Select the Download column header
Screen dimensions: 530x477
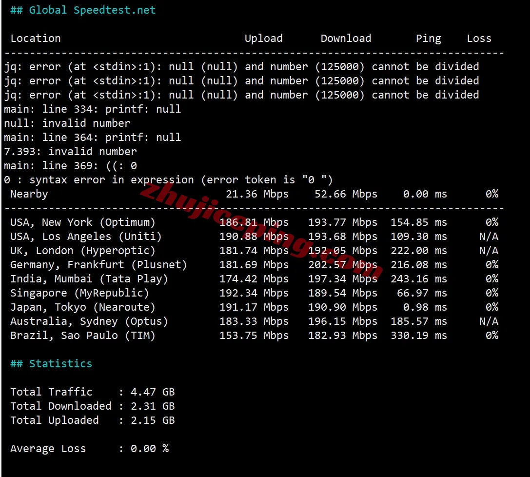coord(346,38)
